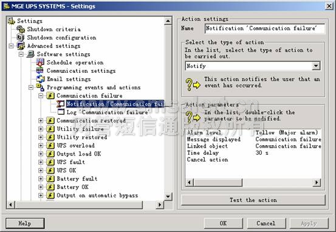Select the Message displayed parameter row
This screenshot has height=232, width=336.
pyautogui.click(x=253, y=139)
